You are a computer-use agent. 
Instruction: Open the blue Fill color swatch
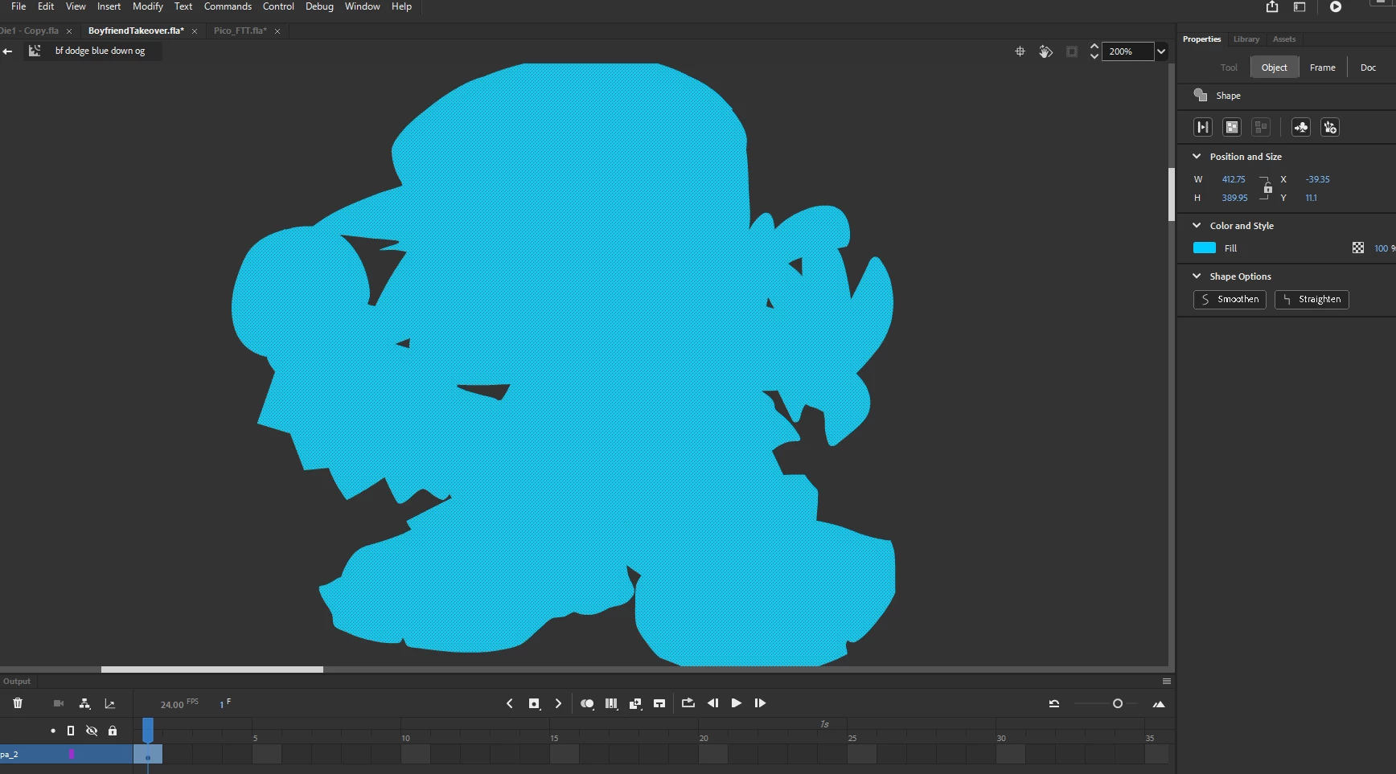[x=1204, y=248]
